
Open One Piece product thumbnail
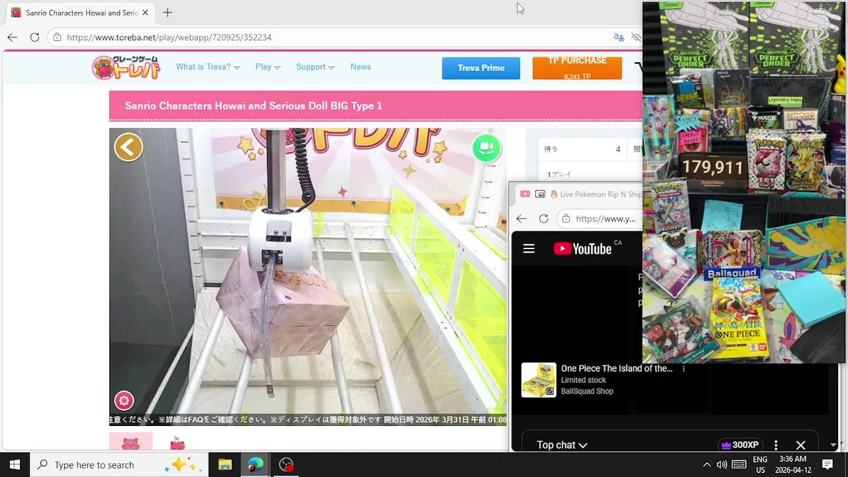coord(539,380)
